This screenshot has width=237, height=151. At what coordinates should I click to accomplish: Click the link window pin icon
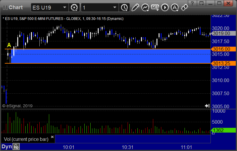pos(185,7)
